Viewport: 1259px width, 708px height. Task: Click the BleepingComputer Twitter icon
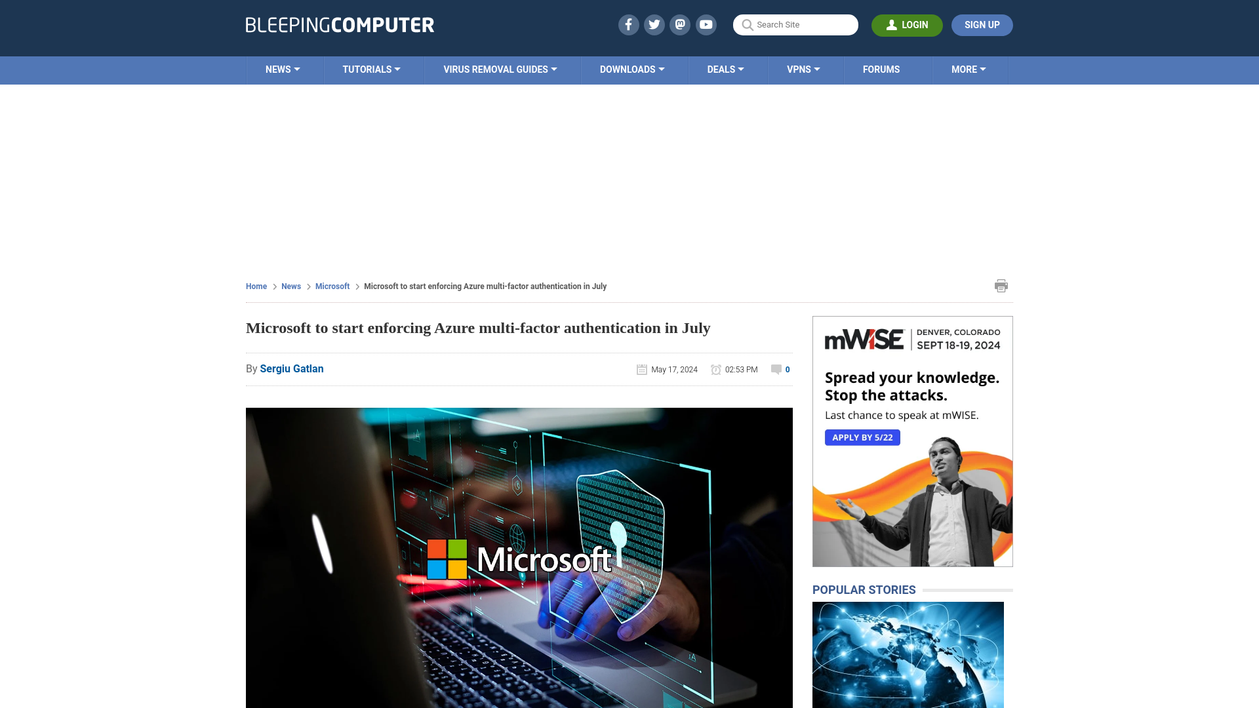point(654,24)
